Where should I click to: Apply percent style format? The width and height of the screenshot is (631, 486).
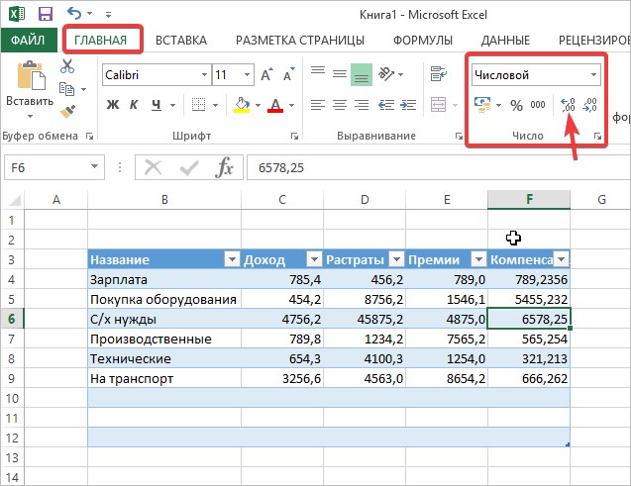tap(516, 105)
